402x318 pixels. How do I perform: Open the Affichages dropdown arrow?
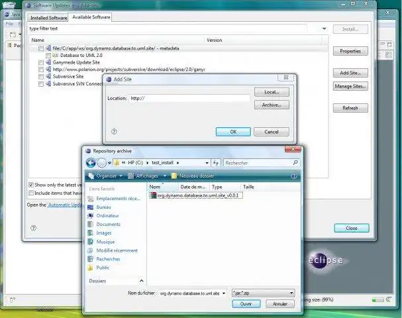[x=165, y=176]
